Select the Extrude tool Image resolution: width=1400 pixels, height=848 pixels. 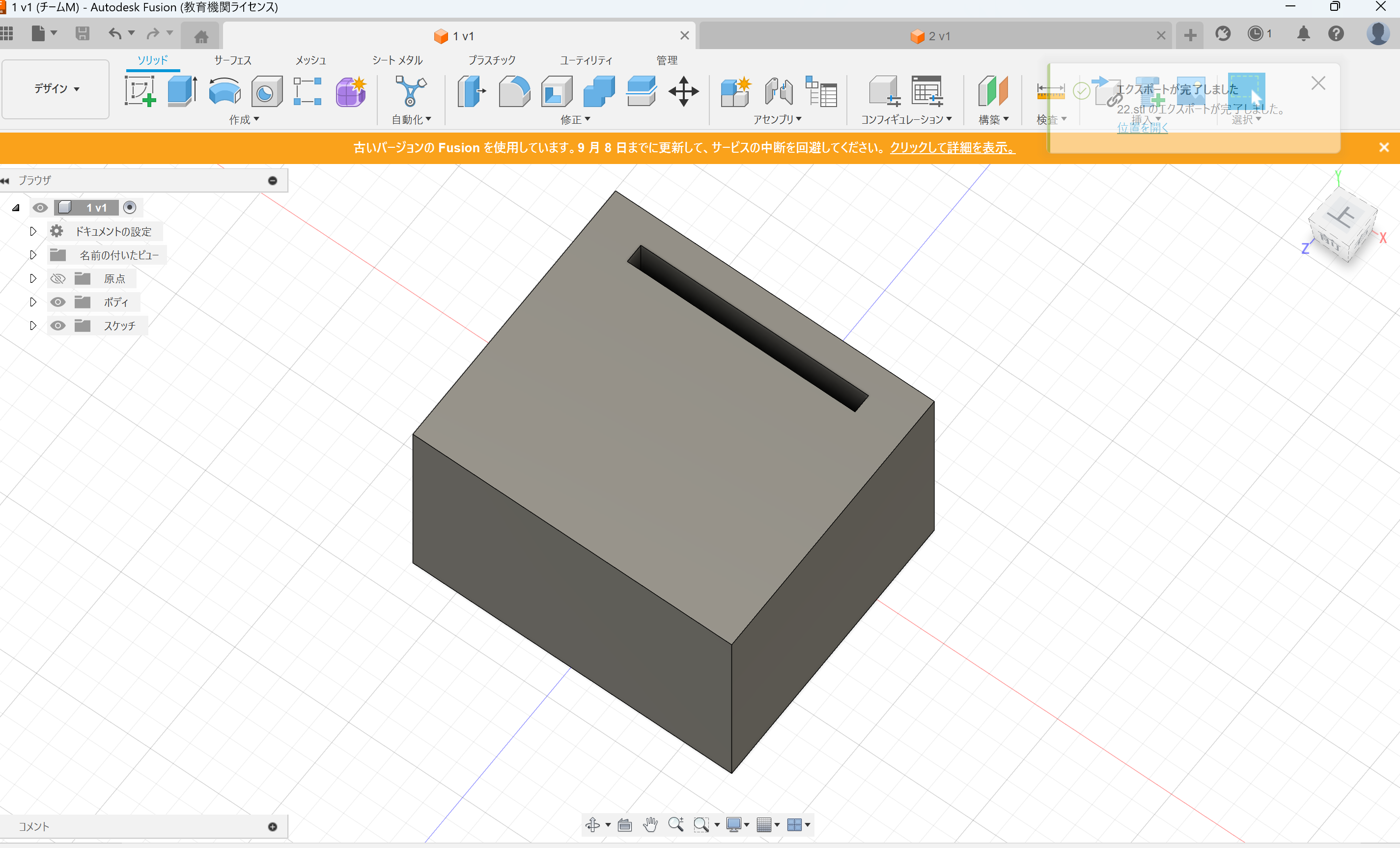click(x=182, y=91)
